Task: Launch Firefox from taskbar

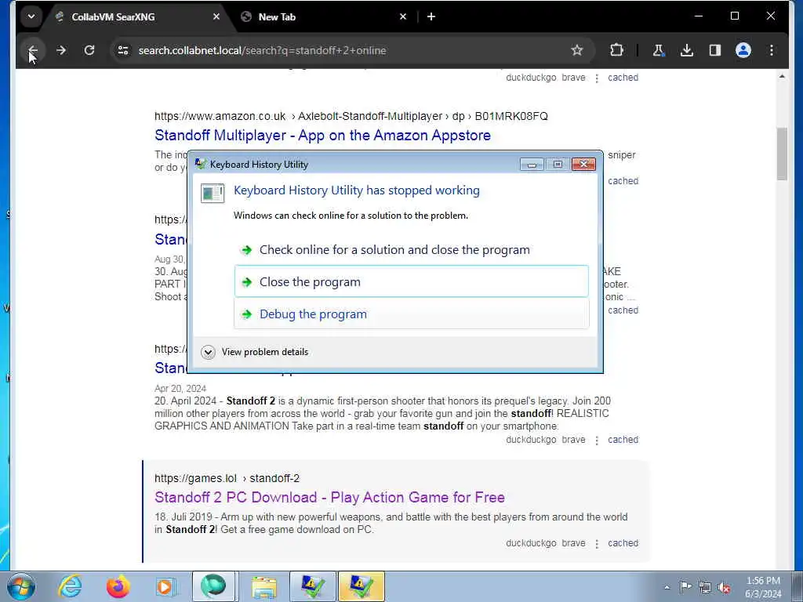Action: [118, 586]
